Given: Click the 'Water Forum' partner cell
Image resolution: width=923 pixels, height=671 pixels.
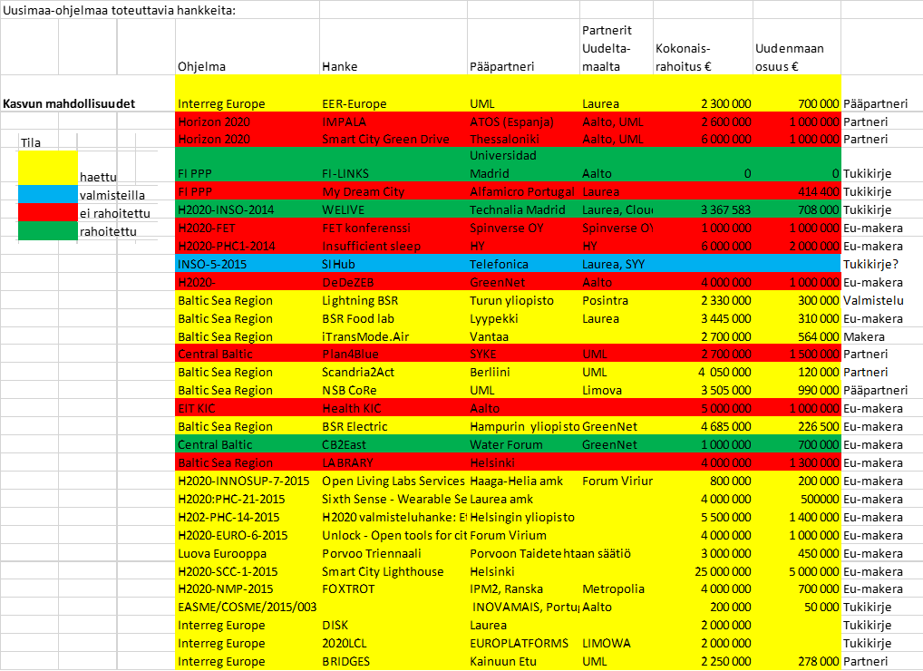Looking at the screenshot, I should (x=523, y=445).
